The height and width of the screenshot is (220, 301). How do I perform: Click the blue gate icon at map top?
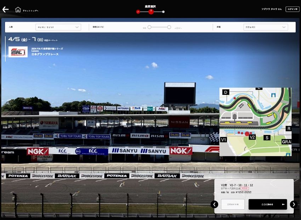click(x=273, y=95)
